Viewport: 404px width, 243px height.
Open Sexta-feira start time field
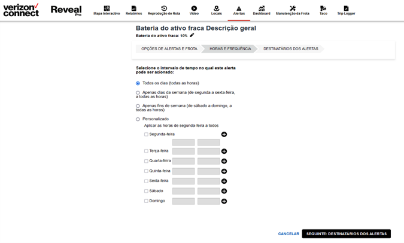[184, 181]
